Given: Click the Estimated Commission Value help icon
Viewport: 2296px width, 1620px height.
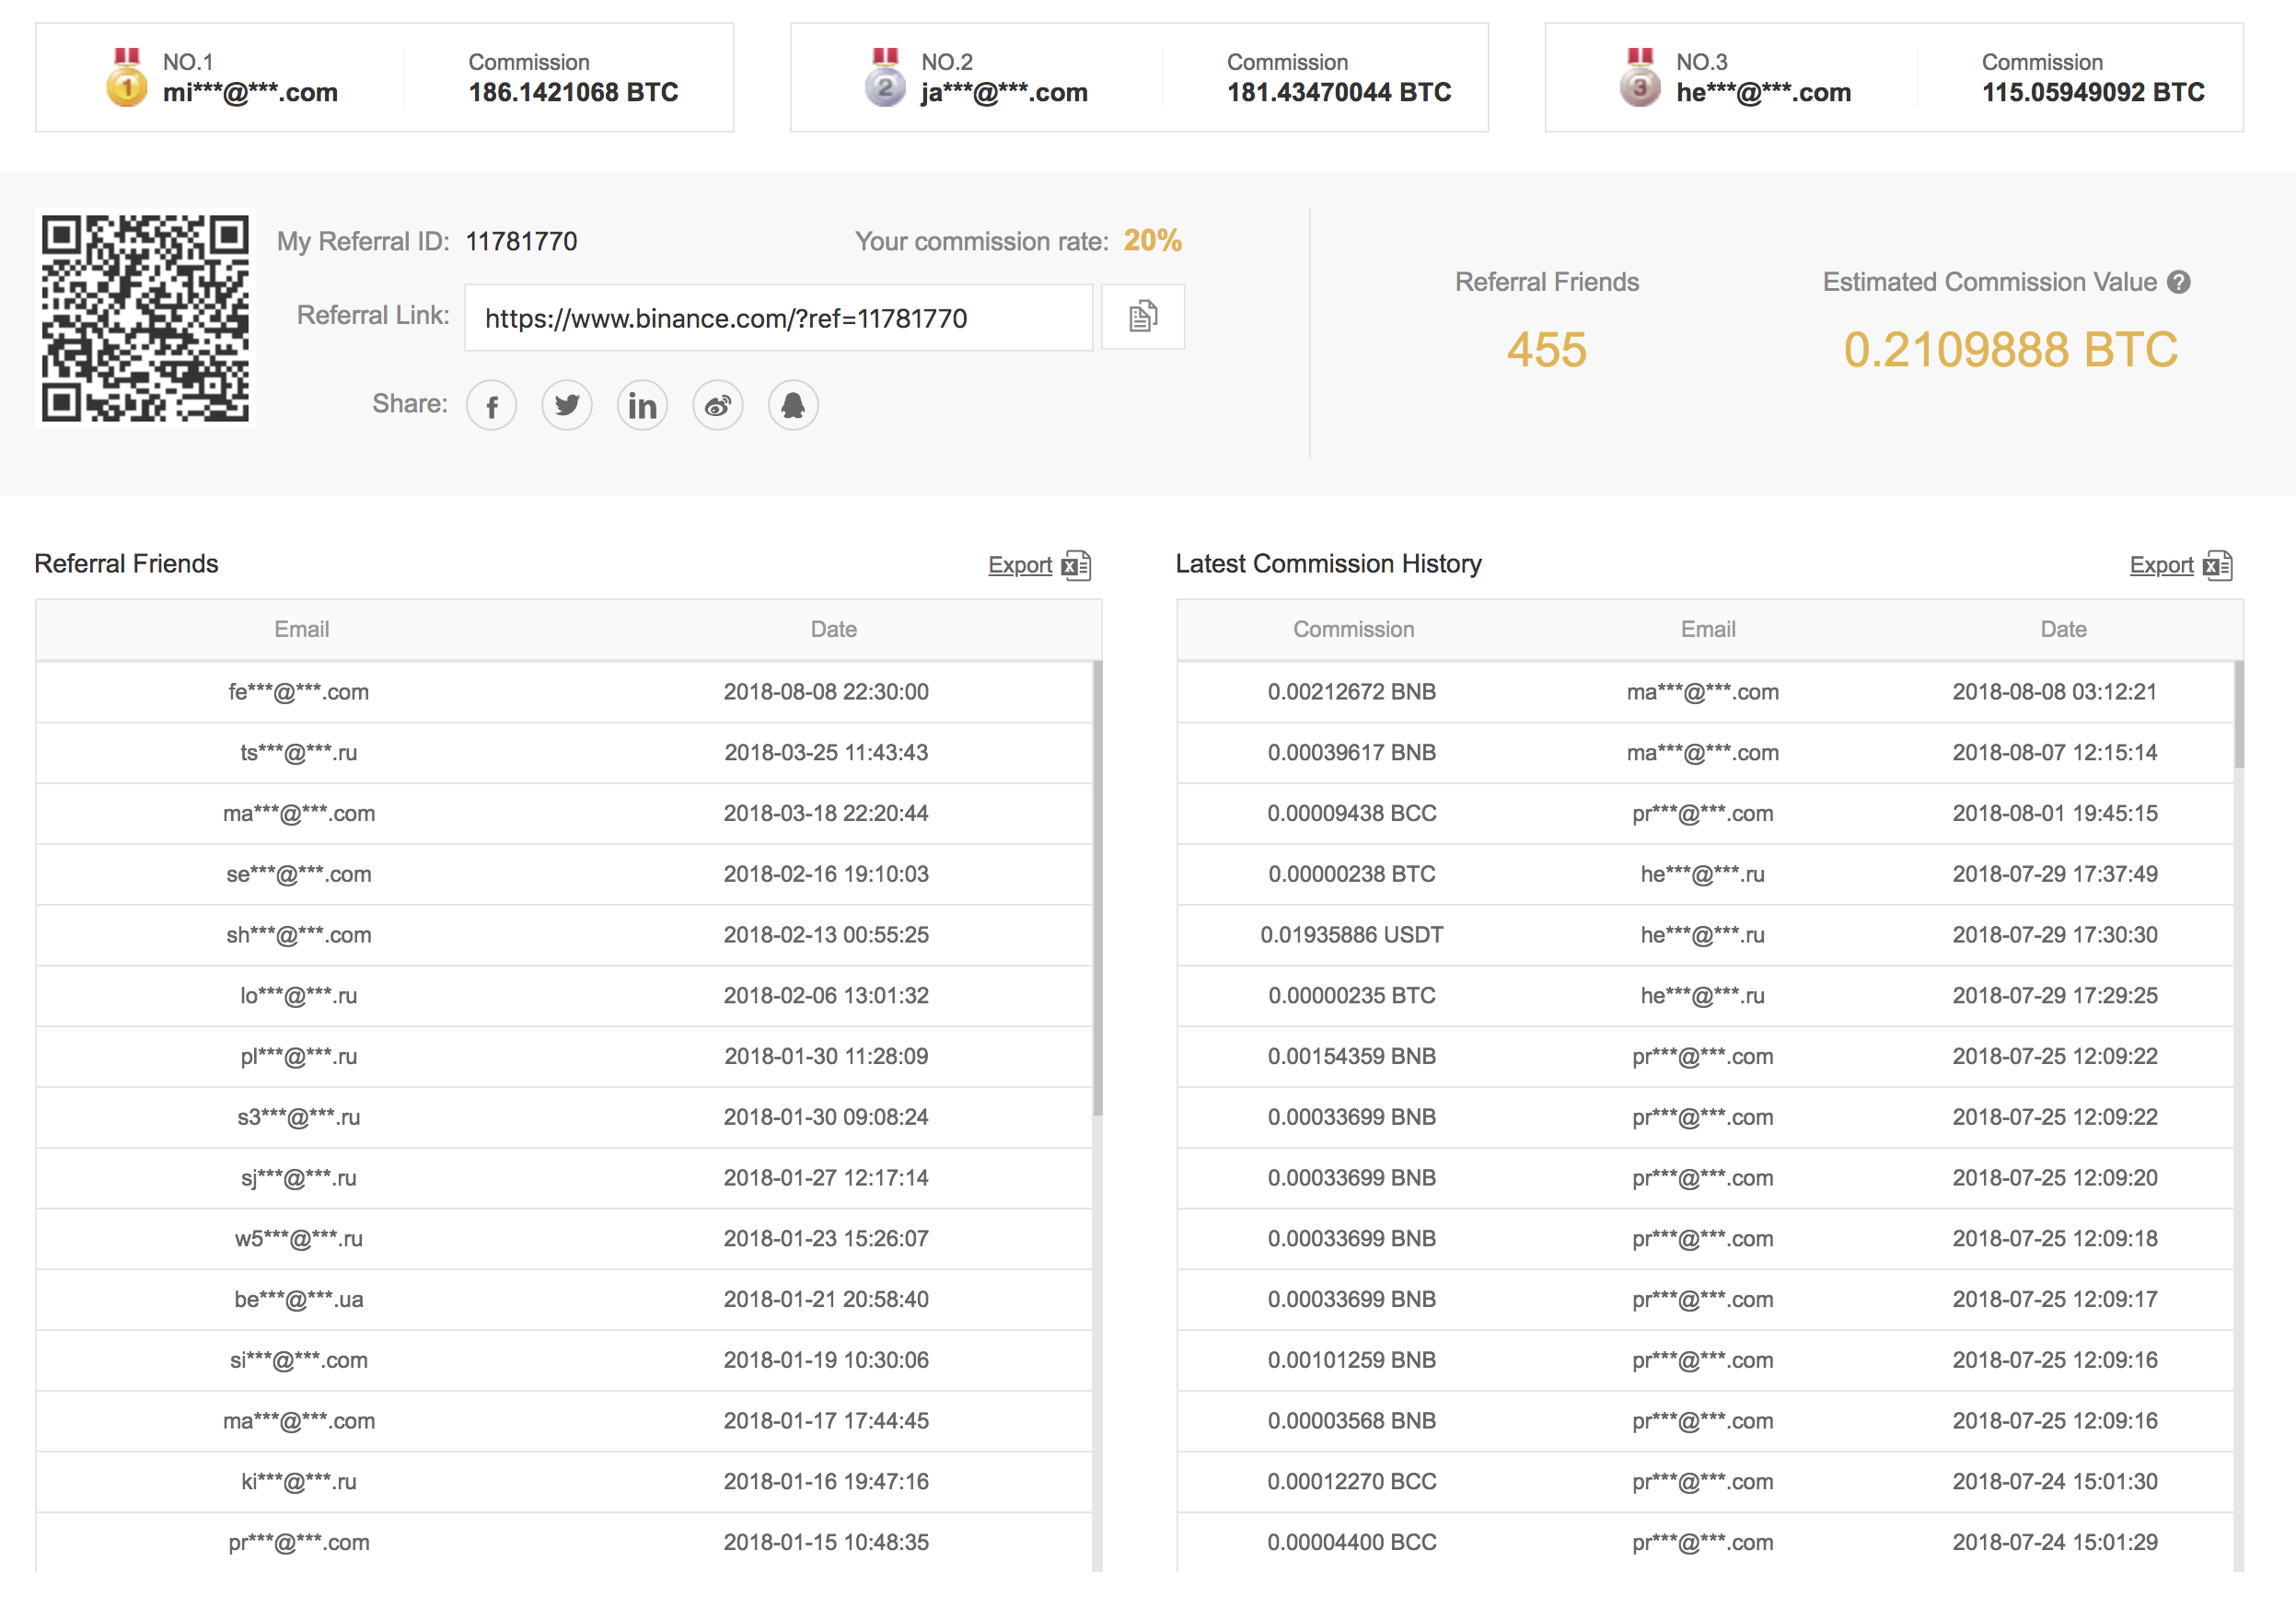Looking at the screenshot, I should click(2179, 283).
